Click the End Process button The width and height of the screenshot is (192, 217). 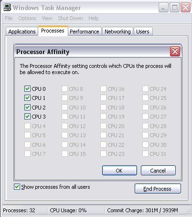[158, 189]
